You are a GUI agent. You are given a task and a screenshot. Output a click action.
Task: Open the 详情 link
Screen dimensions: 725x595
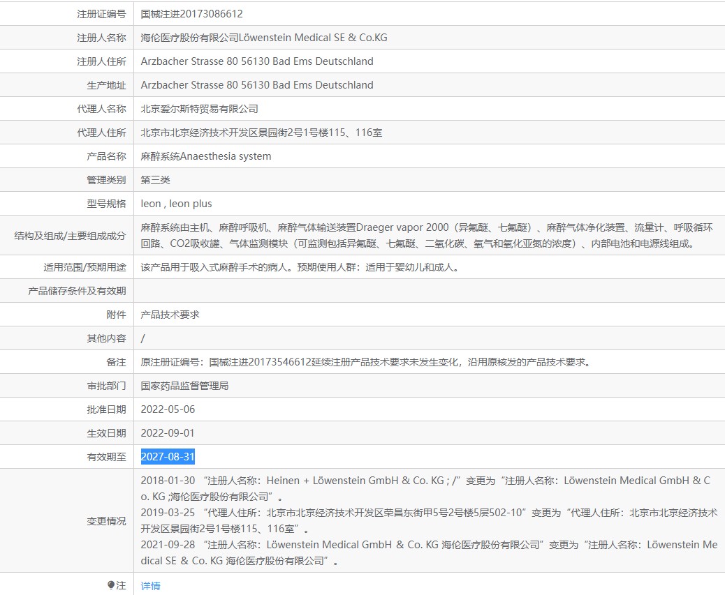click(x=150, y=586)
